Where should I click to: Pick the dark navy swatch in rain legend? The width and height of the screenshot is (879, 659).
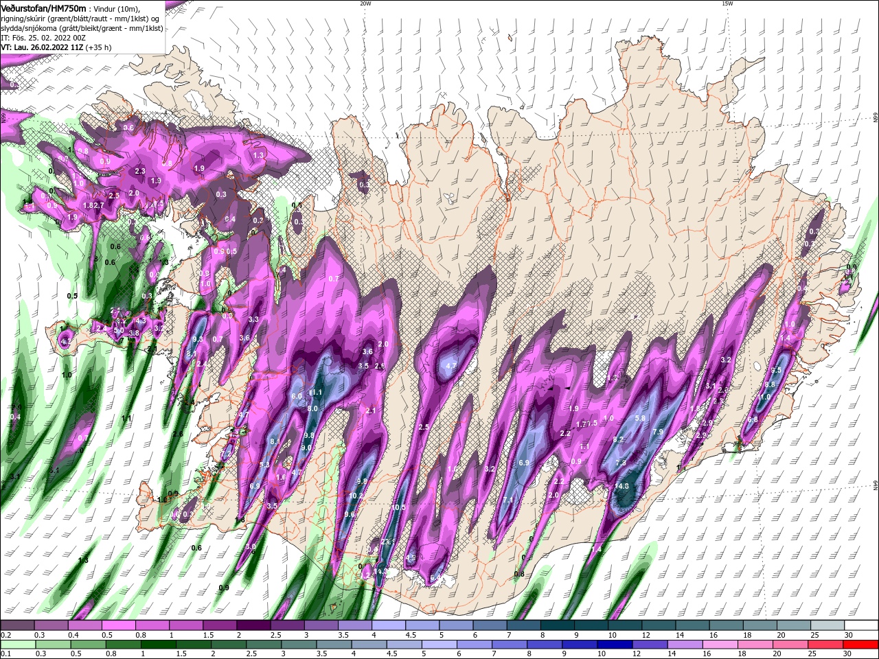click(614, 645)
